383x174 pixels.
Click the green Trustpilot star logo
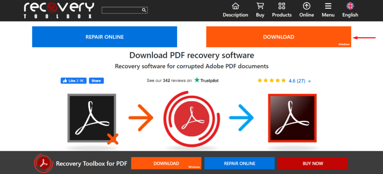point(197,80)
